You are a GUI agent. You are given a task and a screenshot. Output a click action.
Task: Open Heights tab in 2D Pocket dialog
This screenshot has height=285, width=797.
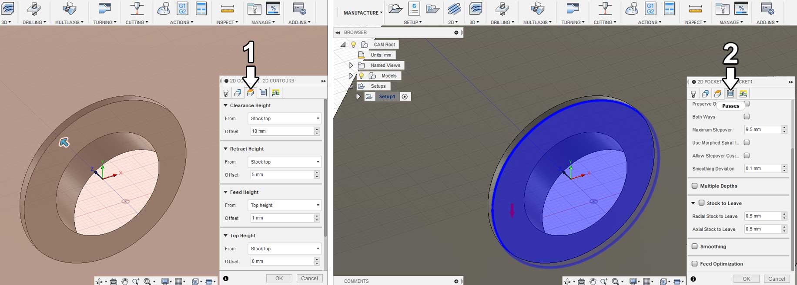718,94
